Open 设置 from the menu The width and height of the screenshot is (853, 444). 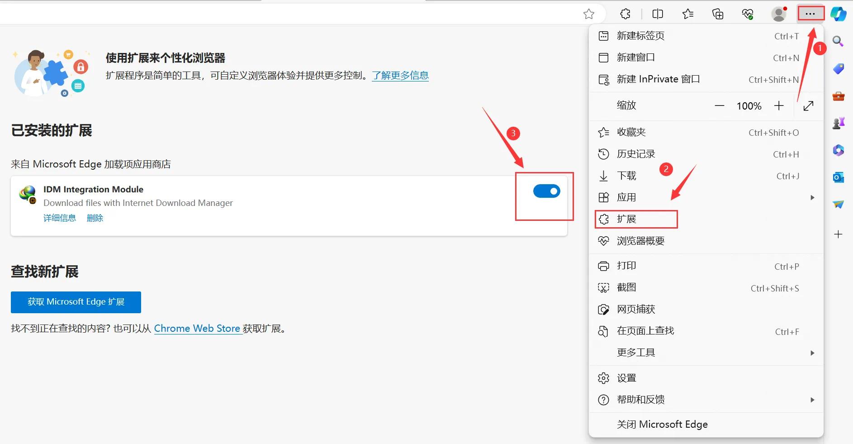point(706,378)
